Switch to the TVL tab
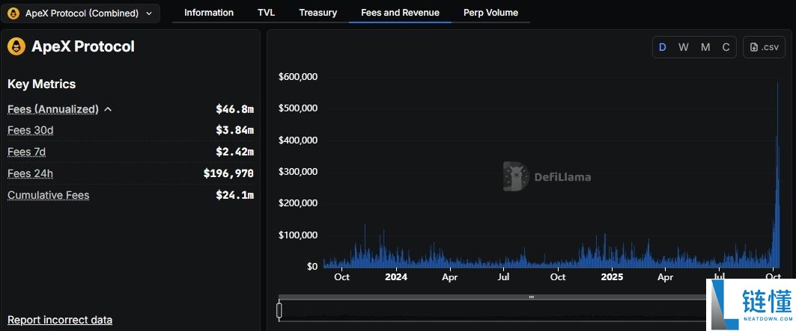The image size is (796, 331). click(266, 13)
